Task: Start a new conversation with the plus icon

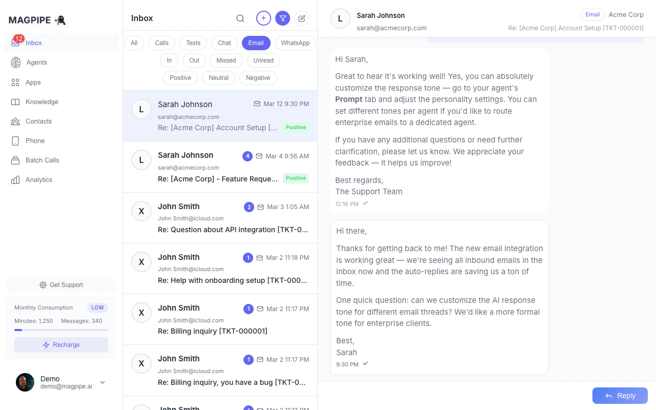Action: tap(263, 18)
